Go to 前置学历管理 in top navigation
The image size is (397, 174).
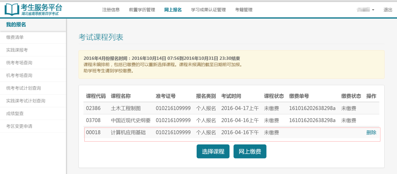[x=142, y=10]
